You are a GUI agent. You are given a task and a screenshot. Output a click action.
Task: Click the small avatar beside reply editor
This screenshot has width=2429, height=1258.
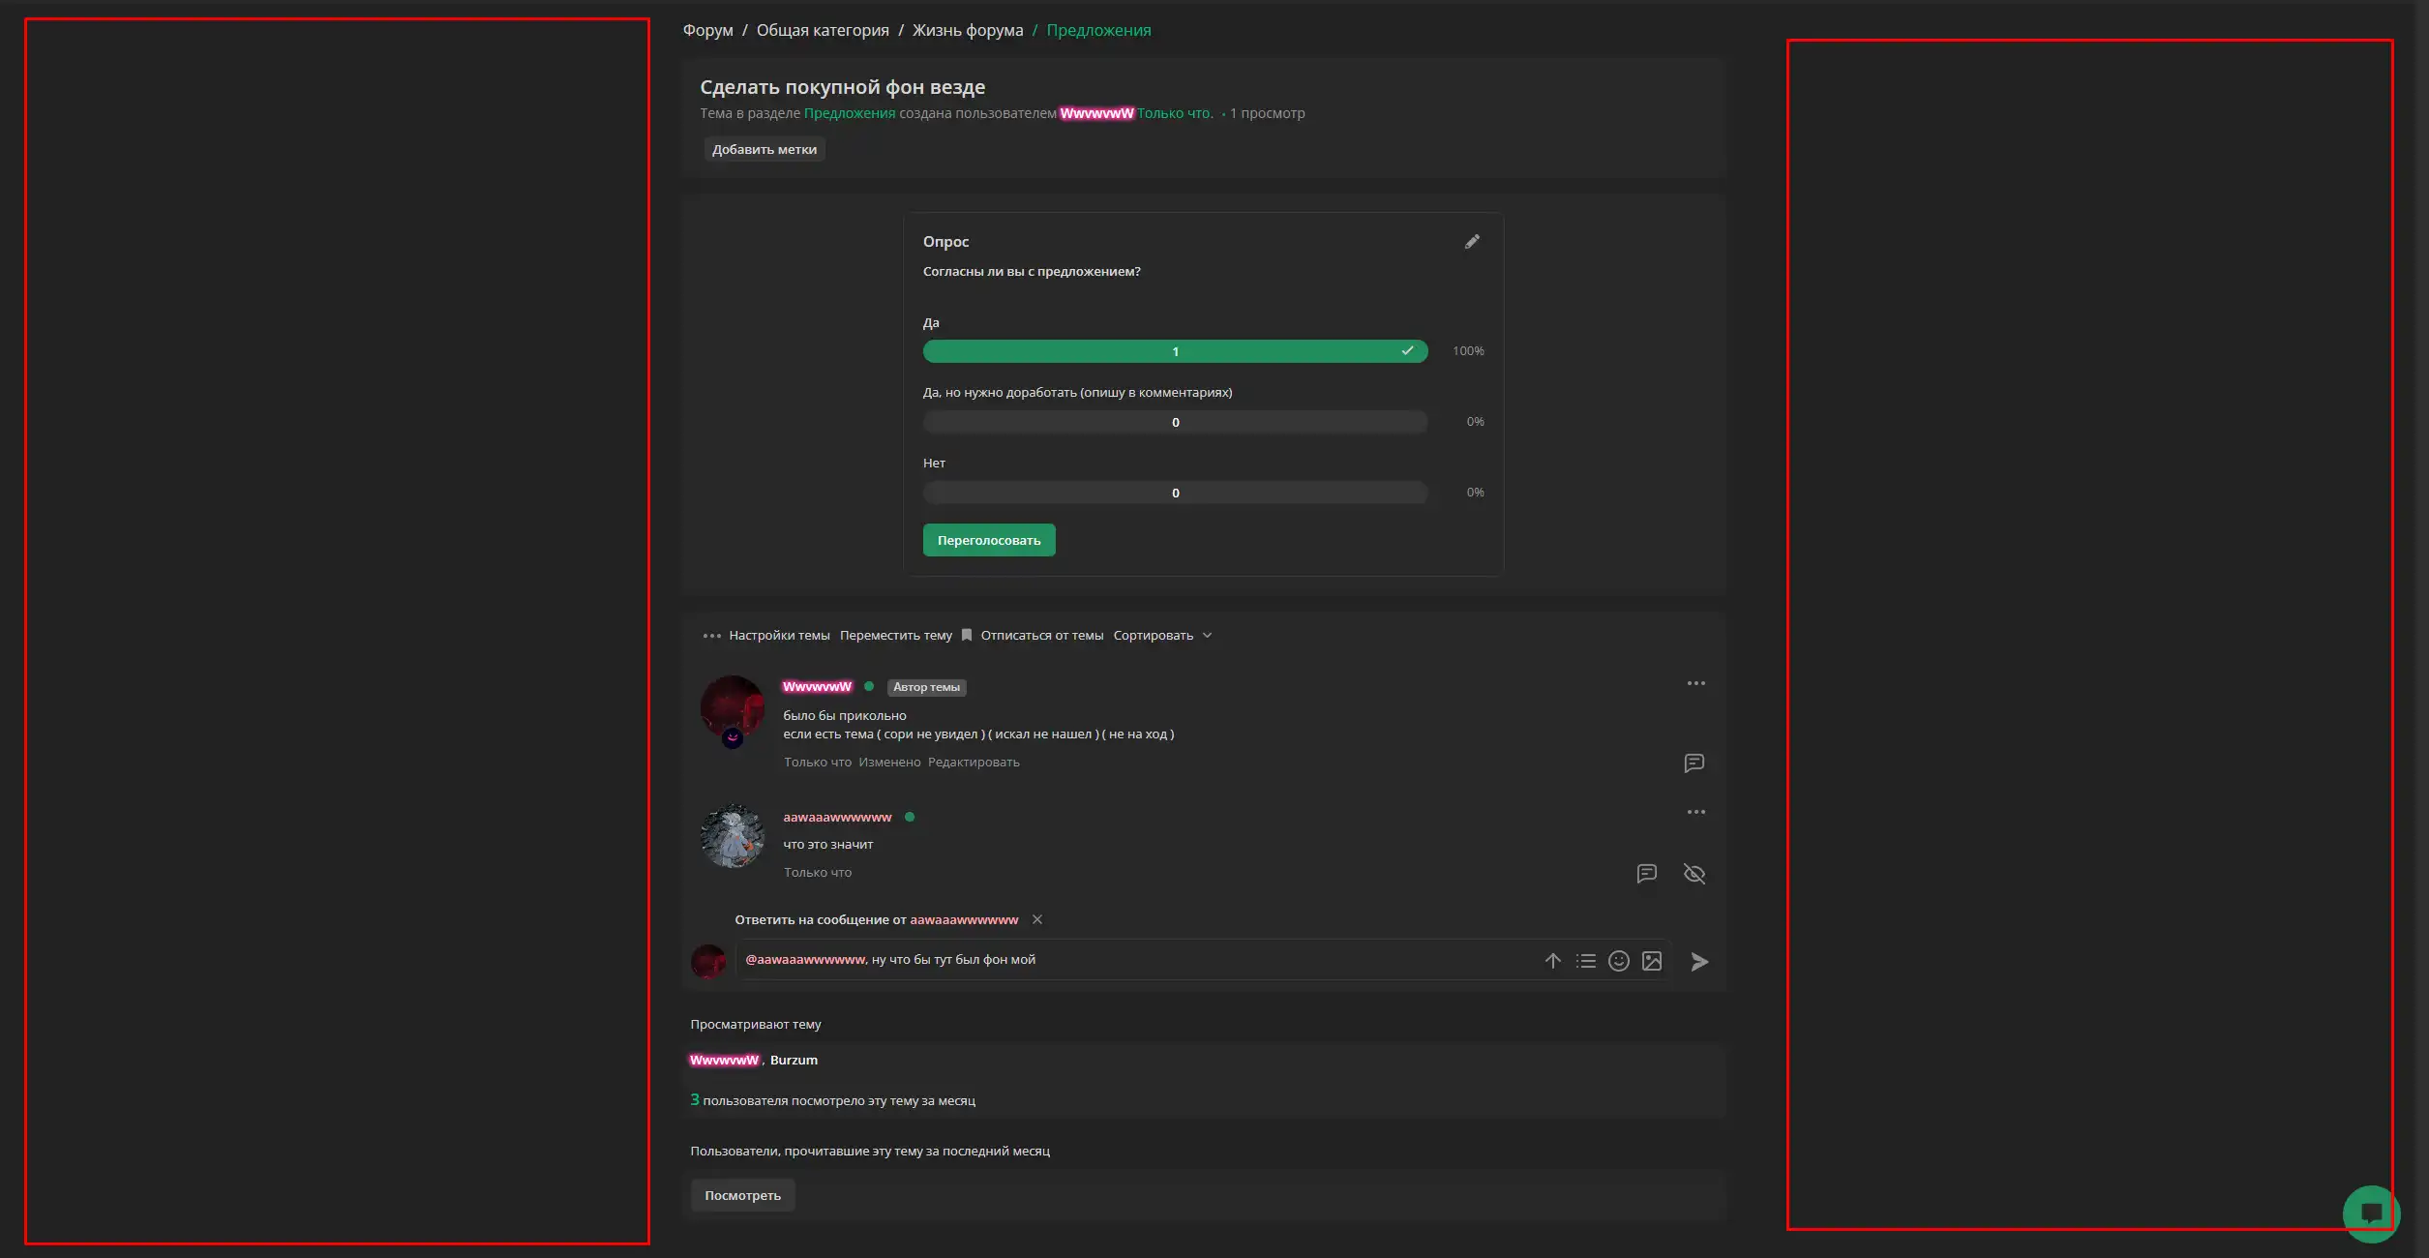click(x=708, y=962)
